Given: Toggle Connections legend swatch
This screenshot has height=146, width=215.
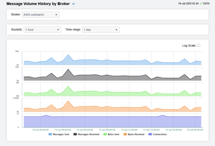Looking at the screenshot, I should click(x=150, y=134).
